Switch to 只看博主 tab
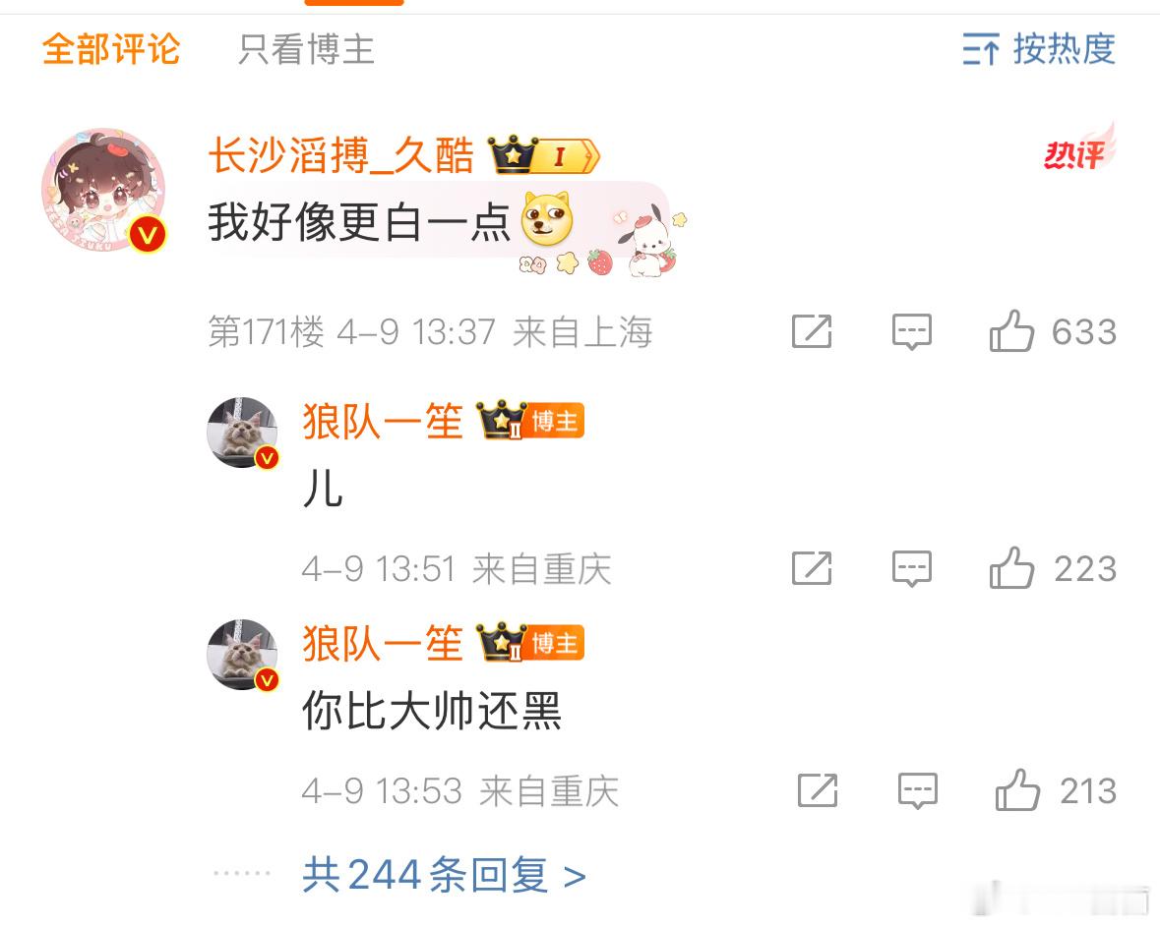 click(x=306, y=49)
